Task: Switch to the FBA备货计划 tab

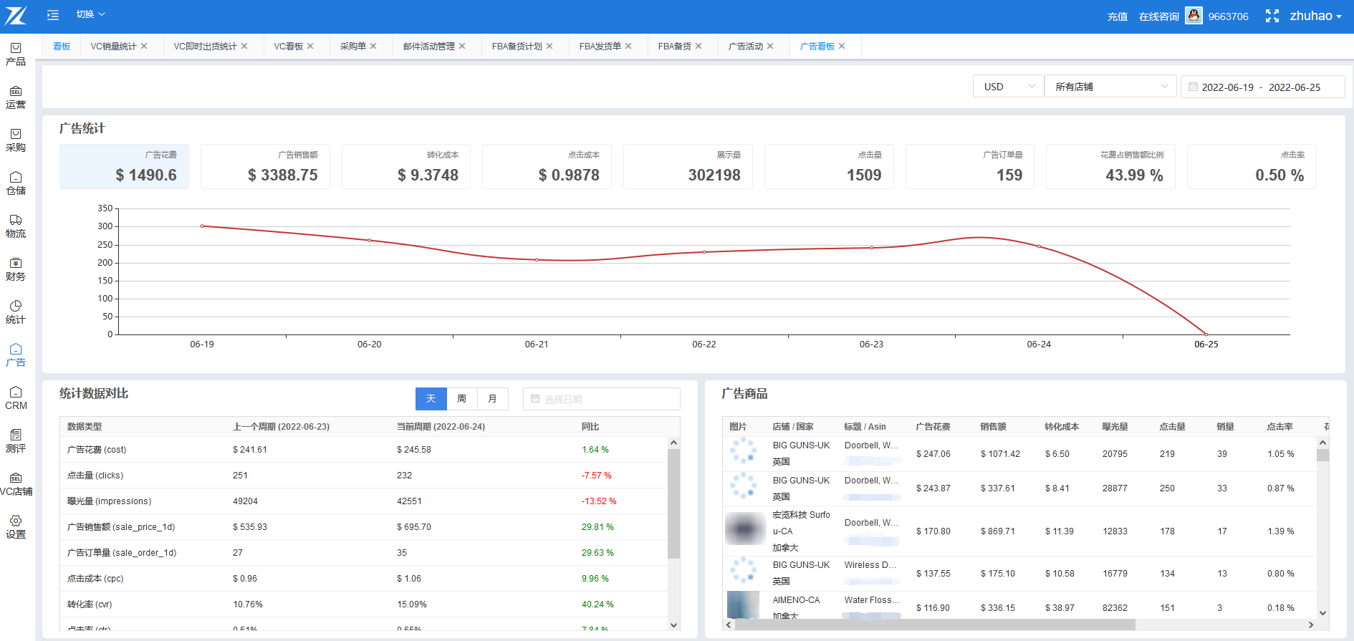Action: [x=517, y=47]
